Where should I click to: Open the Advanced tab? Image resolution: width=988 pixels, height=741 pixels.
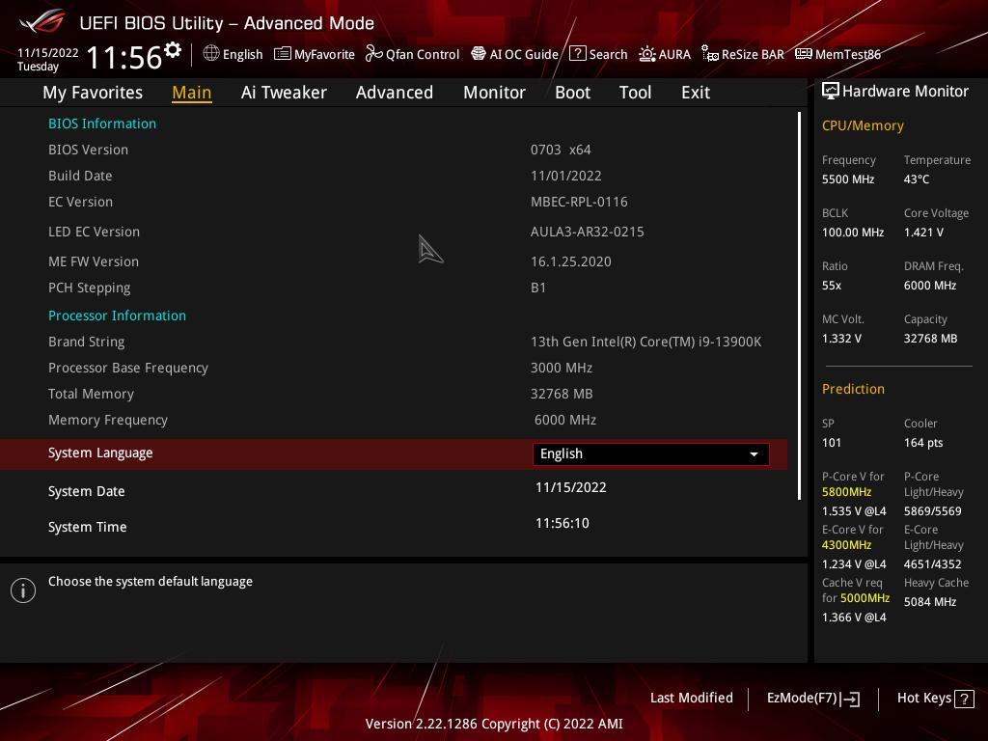click(395, 93)
